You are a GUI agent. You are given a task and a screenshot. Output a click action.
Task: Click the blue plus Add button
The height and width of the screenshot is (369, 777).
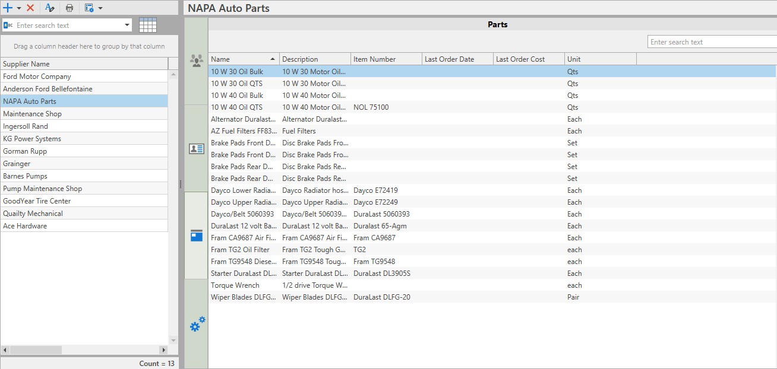[8, 8]
